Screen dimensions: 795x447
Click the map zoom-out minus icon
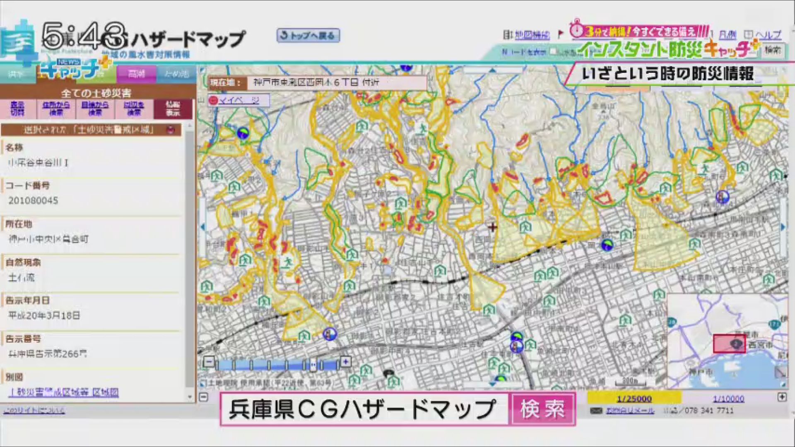209,362
